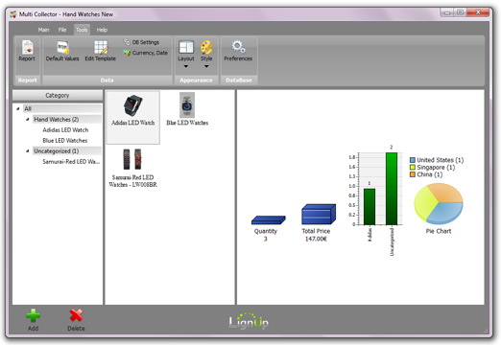Collapse the Uncategorized tree node
Screen dimensions: 501x345
pos(28,150)
